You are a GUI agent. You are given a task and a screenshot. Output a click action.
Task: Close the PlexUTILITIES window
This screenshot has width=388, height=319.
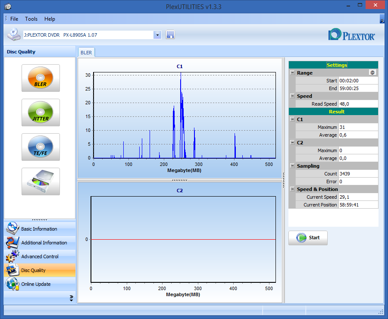(x=375, y=5)
